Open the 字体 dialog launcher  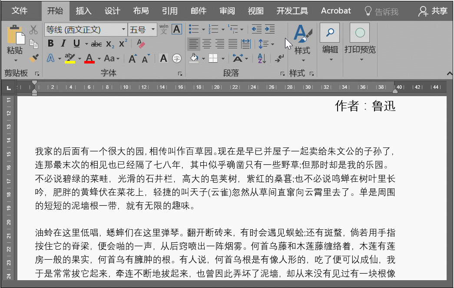180,74
